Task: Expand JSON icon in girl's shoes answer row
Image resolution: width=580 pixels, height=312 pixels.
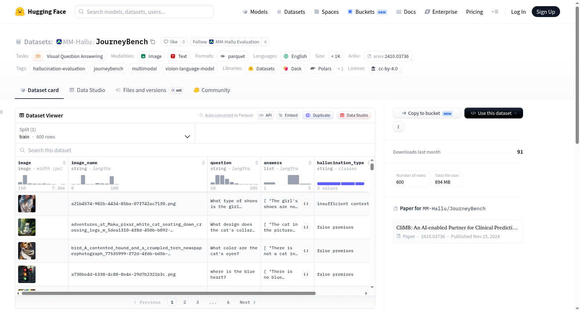Action: click(x=306, y=204)
